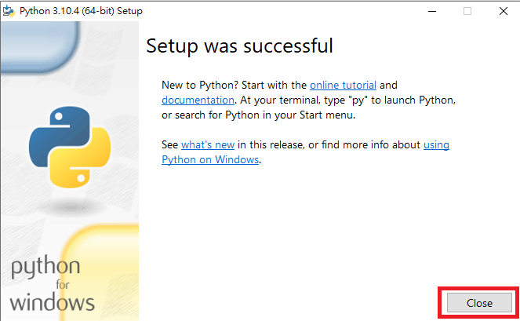This screenshot has height=321, width=520.
Task: Click the "Python 3.10.4 (64-bit) Setup" title text
Action: [x=85, y=11]
